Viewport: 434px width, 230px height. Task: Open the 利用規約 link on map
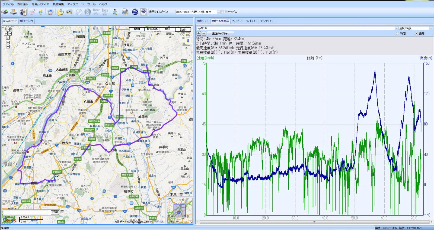pos(159,222)
